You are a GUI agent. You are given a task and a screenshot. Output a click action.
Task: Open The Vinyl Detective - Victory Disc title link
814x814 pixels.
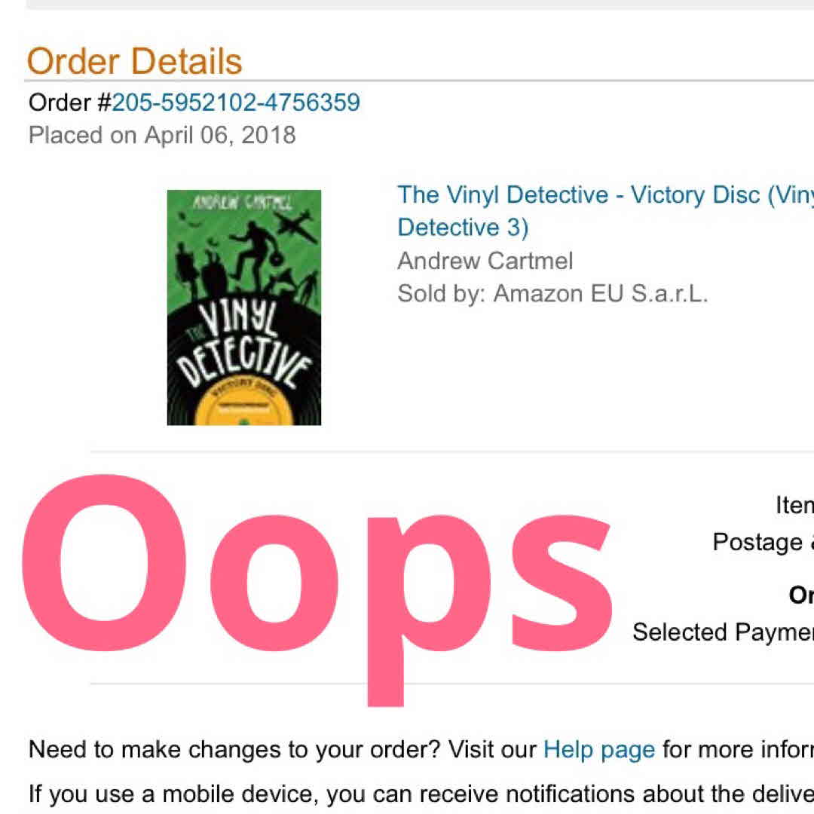coord(605,211)
